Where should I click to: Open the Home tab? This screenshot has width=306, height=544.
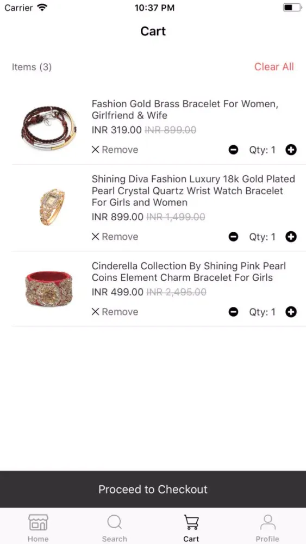coord(38,528)
